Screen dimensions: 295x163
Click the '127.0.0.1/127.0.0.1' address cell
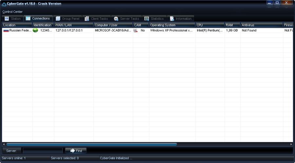pyautogui.click(x=69, y=30)
